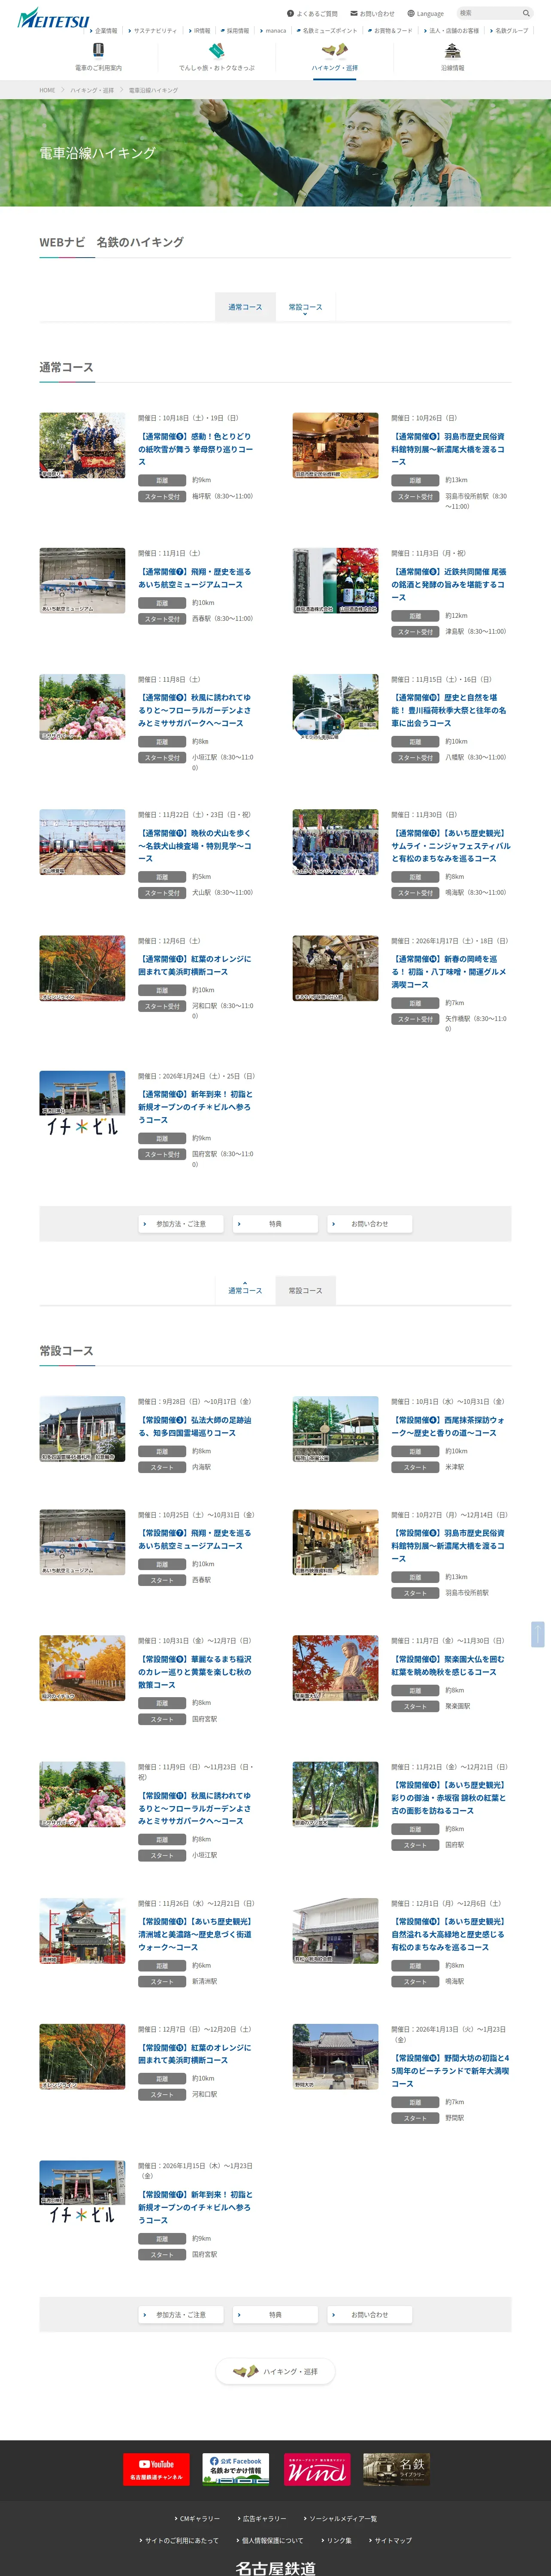551x2576 pixels.
Task: Select upper 通常コース tab
Action: click(245, 307)
